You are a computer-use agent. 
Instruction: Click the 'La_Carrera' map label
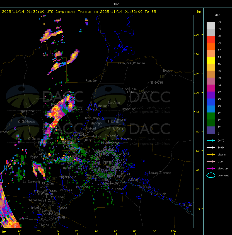tap(31, 182)
